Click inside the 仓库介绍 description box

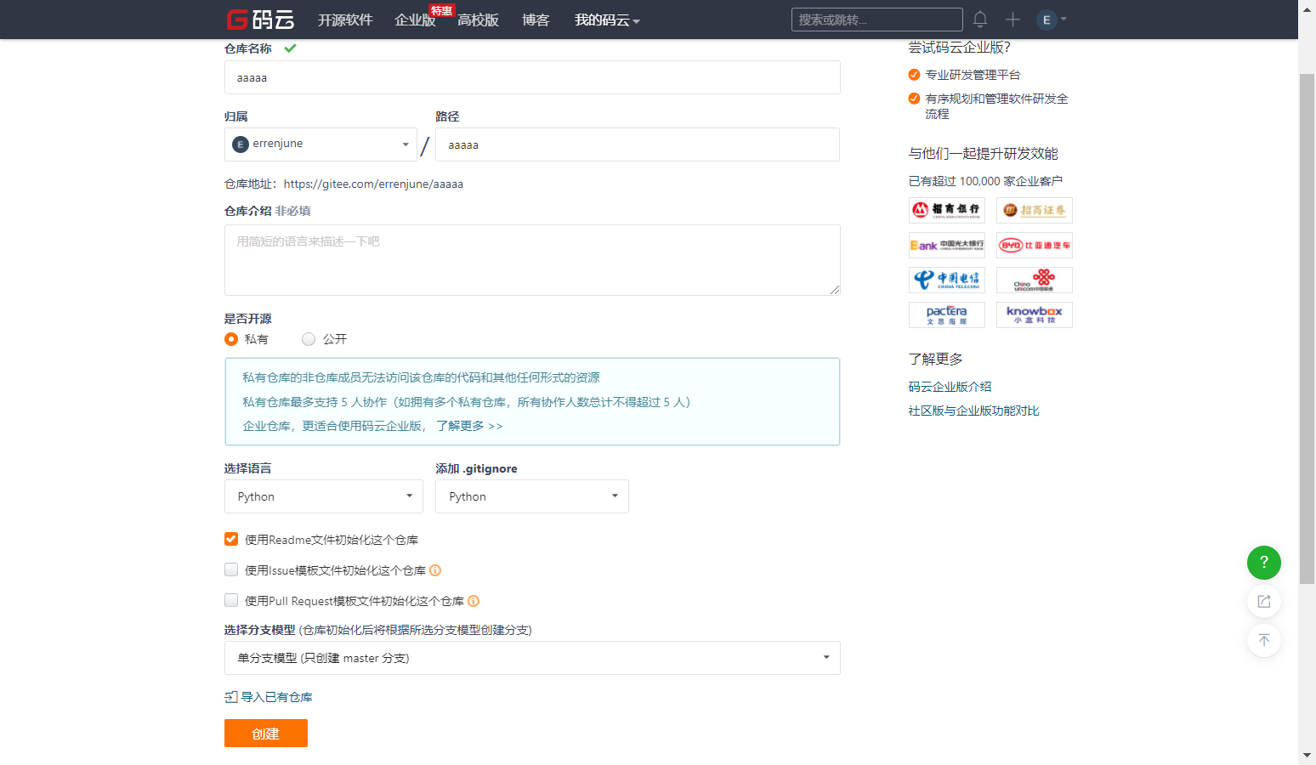[531, 259]
